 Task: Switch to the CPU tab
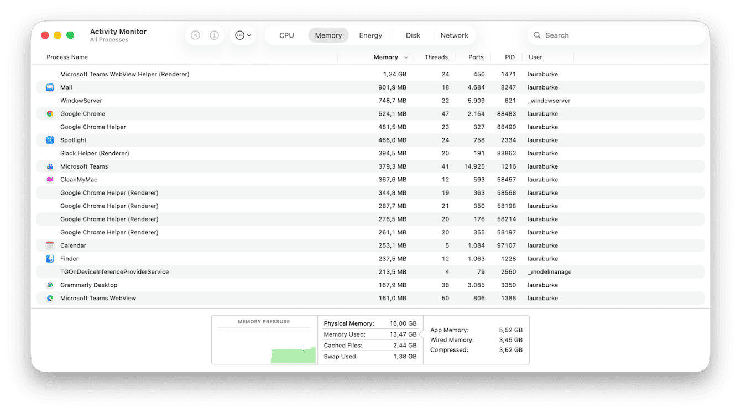(x=286, y=35)
